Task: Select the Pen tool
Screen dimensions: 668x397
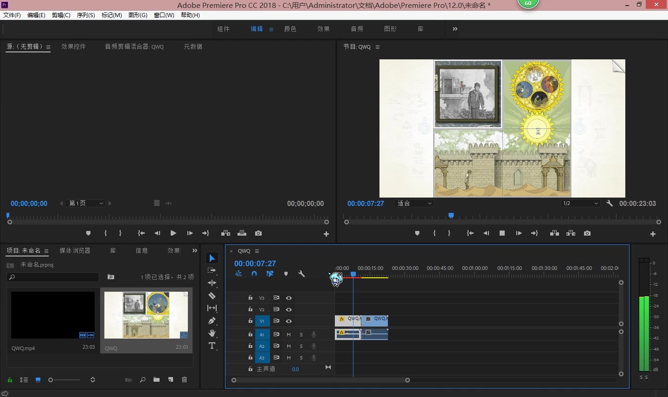Action: pyautogui.click(x=212, y=320)
